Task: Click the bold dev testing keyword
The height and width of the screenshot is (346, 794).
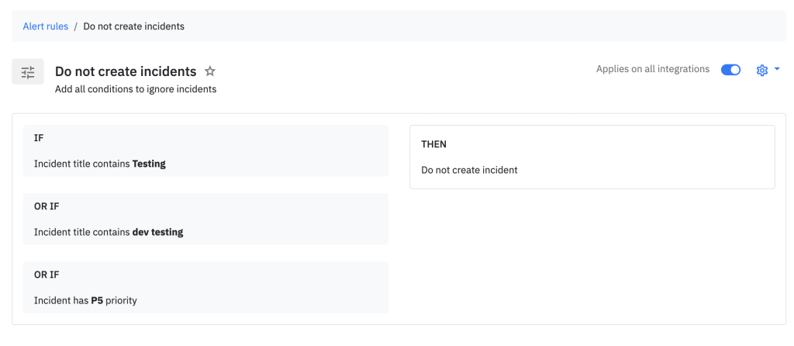Action: [157, 232]
